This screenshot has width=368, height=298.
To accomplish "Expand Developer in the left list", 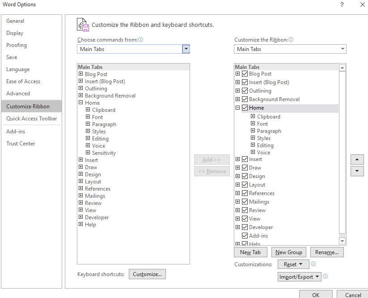I will 81,217.
